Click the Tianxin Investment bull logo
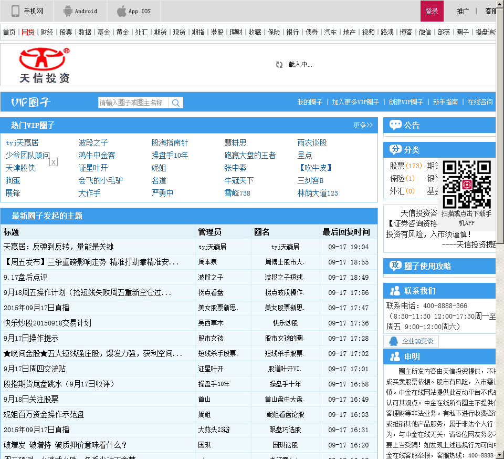504x459 pixels. [45, 65]
